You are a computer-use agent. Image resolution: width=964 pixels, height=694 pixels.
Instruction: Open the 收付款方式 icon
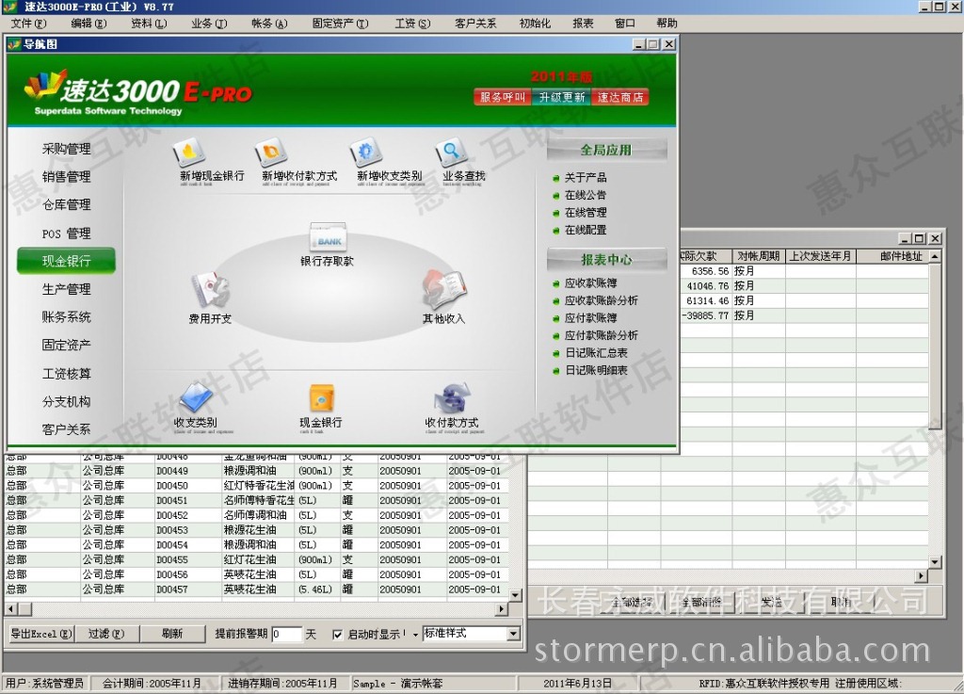[x=452, y=398]
